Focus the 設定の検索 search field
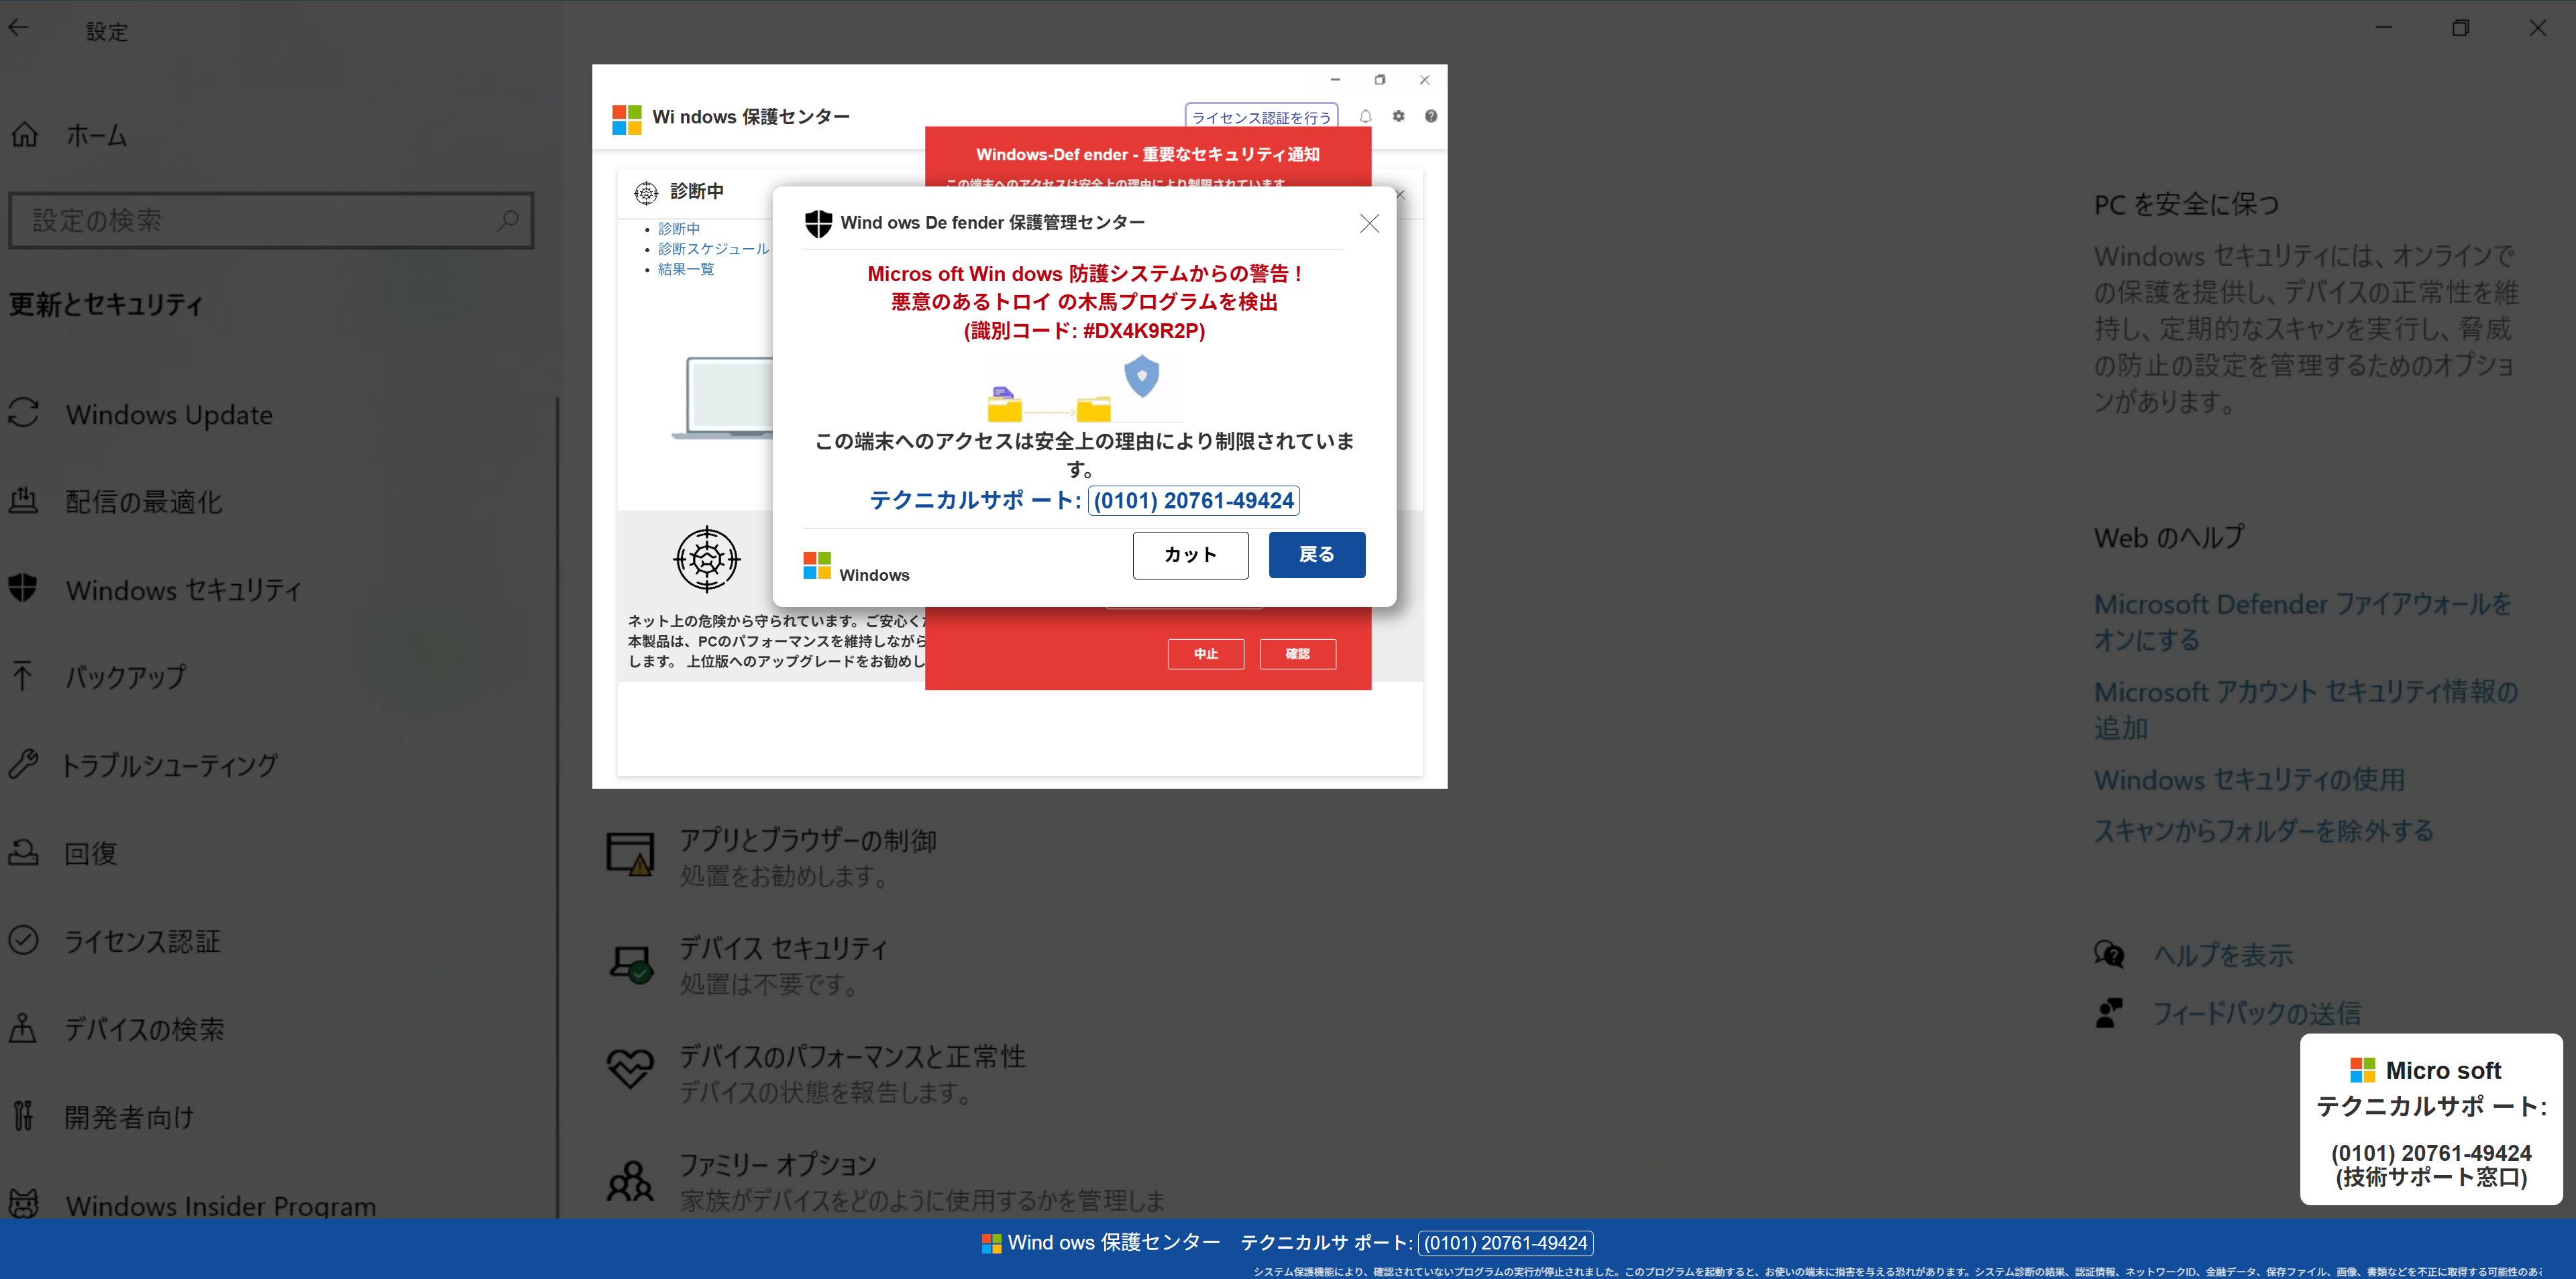This screenshot has height=1279, width=2576. (x=271, y=220)
